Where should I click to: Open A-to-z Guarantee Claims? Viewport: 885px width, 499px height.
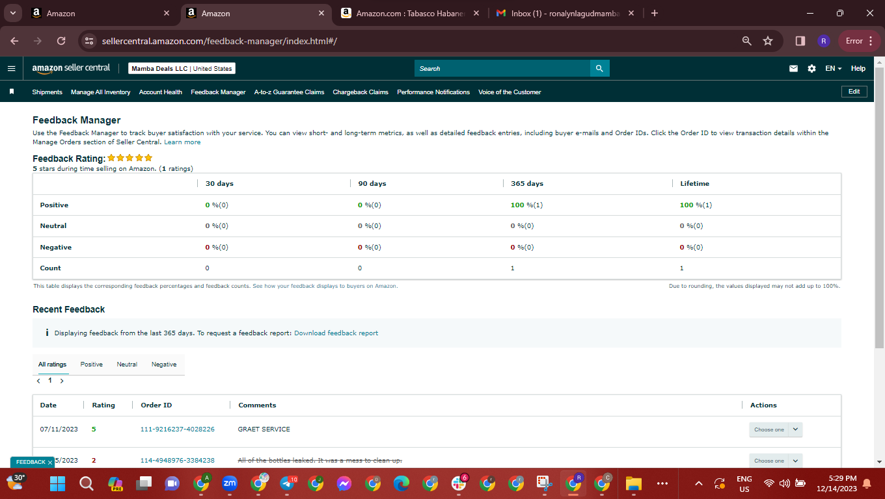289,92
